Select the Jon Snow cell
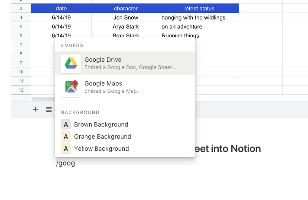Viewport: 308px width, 200px height. tap(126, 17)
